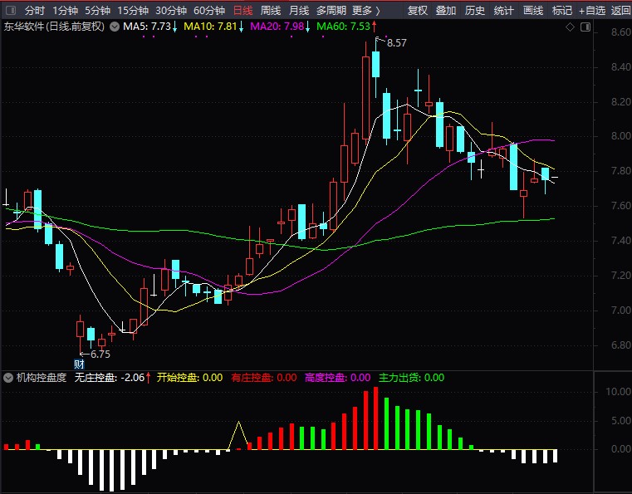Activate the 画线 drawing tools
Image resolution: width=632 pixels, height=494 pixels.
[533, 11]
